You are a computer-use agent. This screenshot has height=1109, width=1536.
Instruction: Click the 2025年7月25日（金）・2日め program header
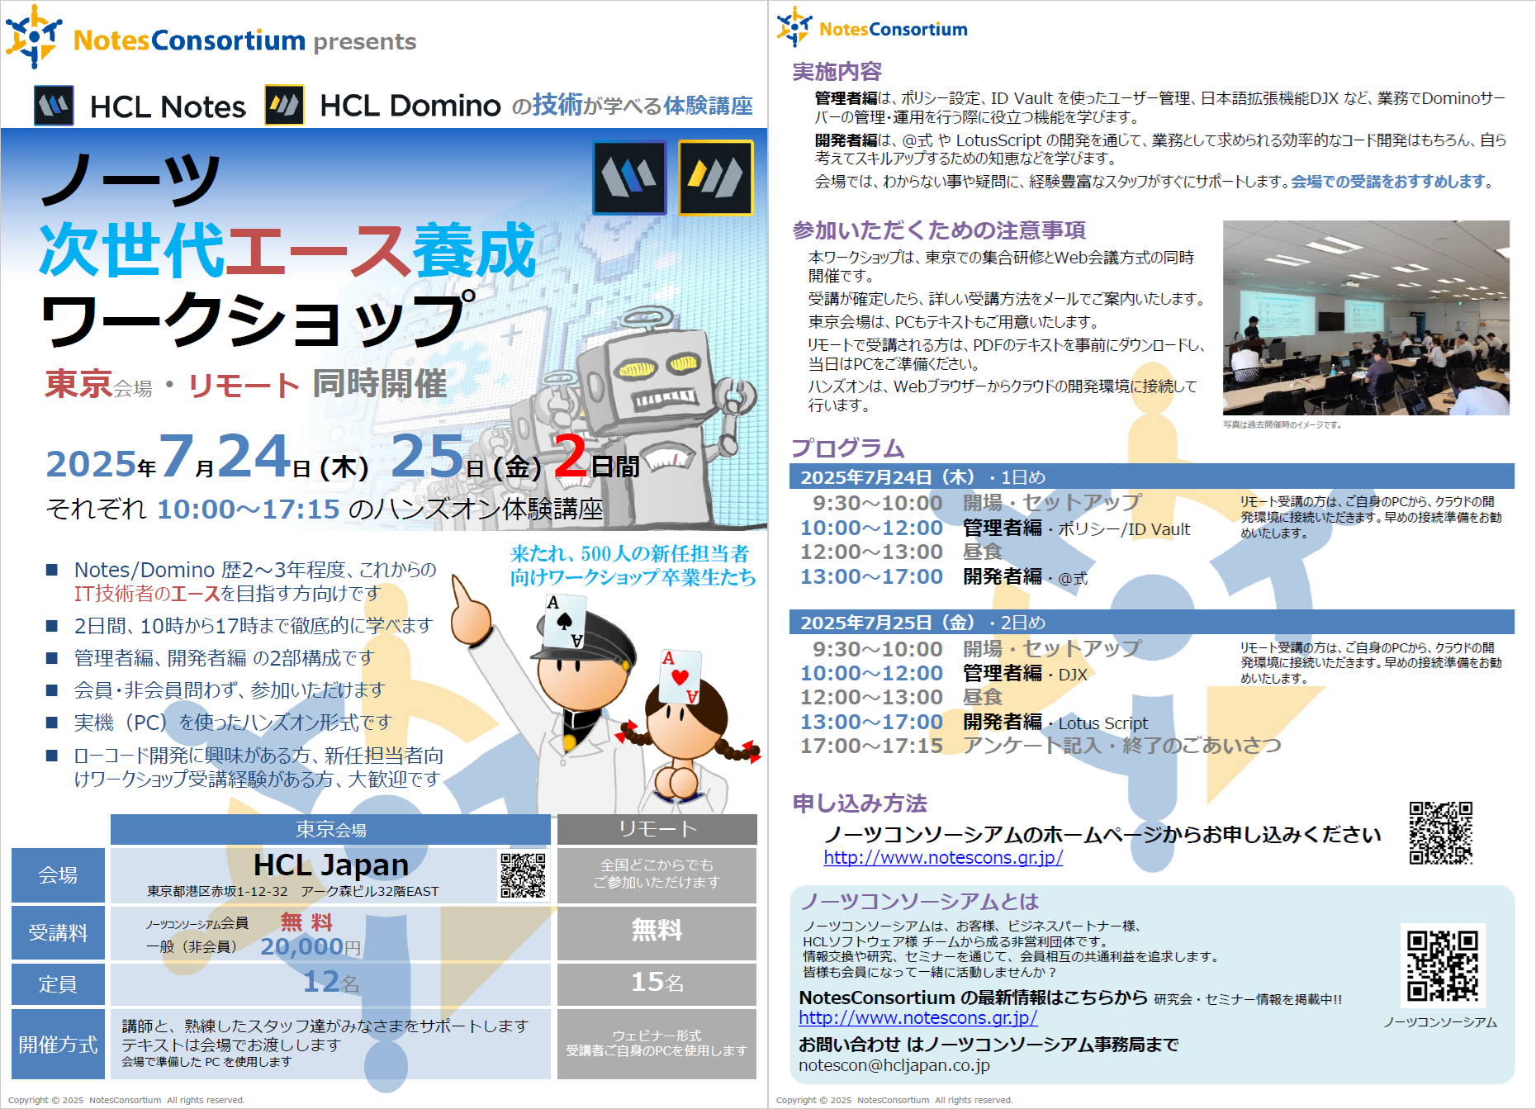(x=1152, y=623)
